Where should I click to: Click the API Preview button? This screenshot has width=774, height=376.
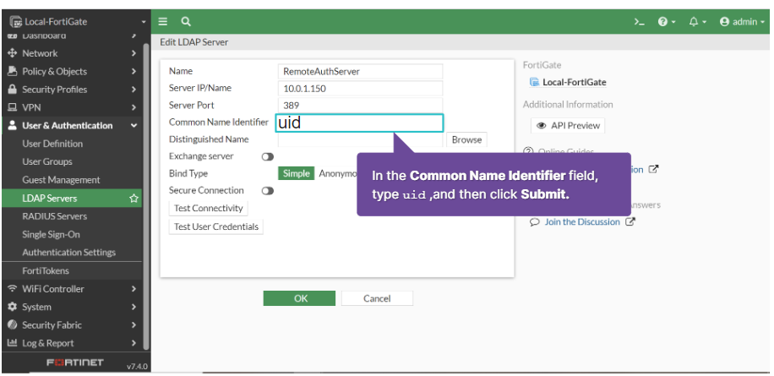pos(568,126)
